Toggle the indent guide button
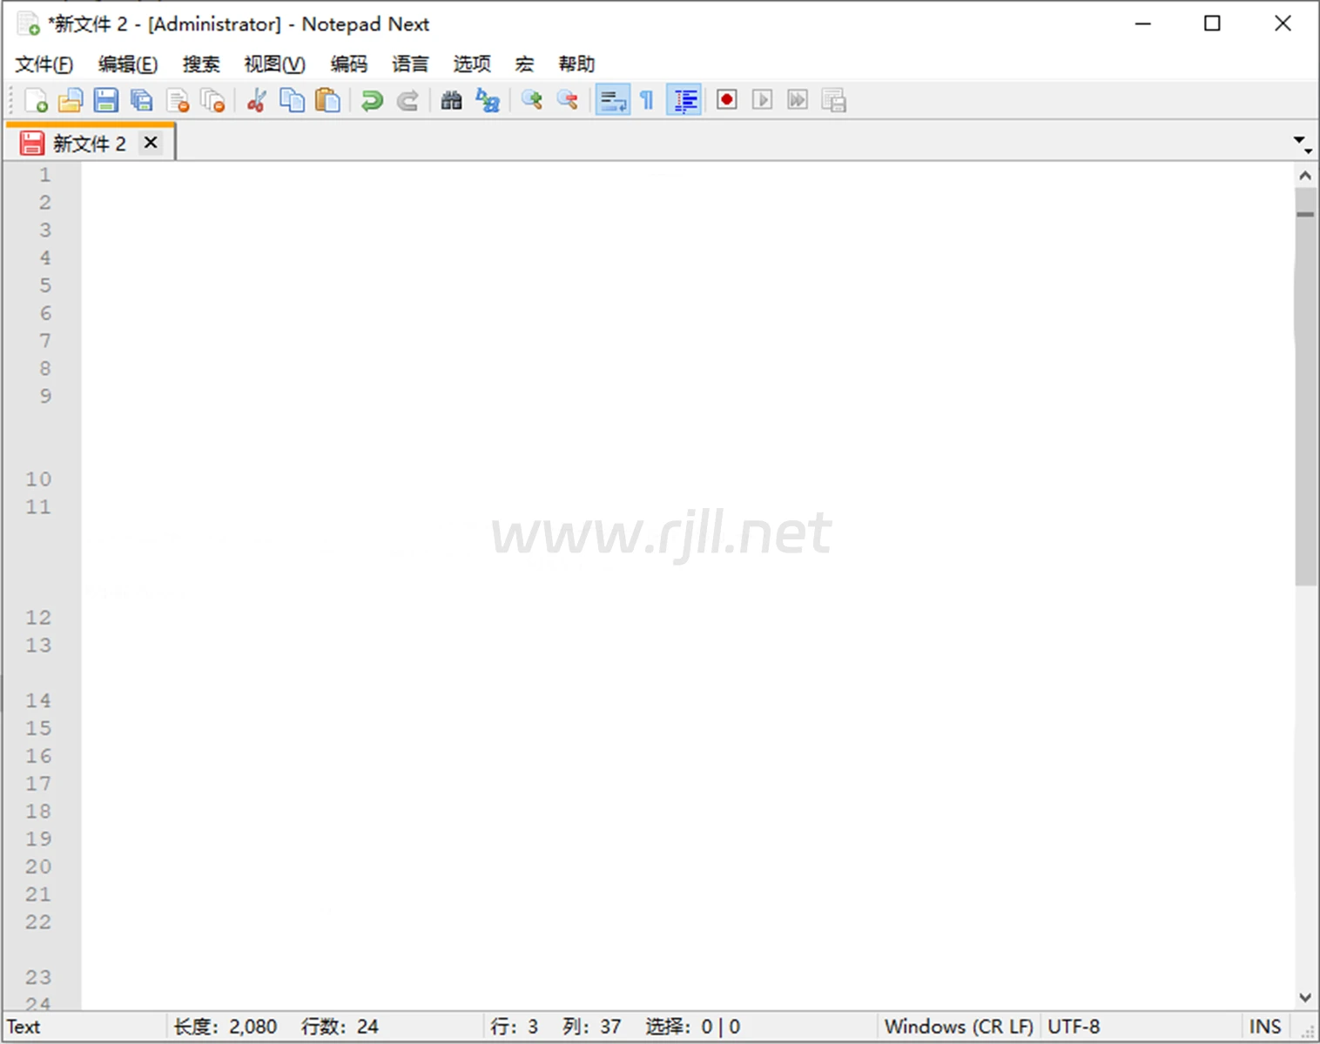The height and width of the screenshot is (1044, 1320). tap(684, 101)
